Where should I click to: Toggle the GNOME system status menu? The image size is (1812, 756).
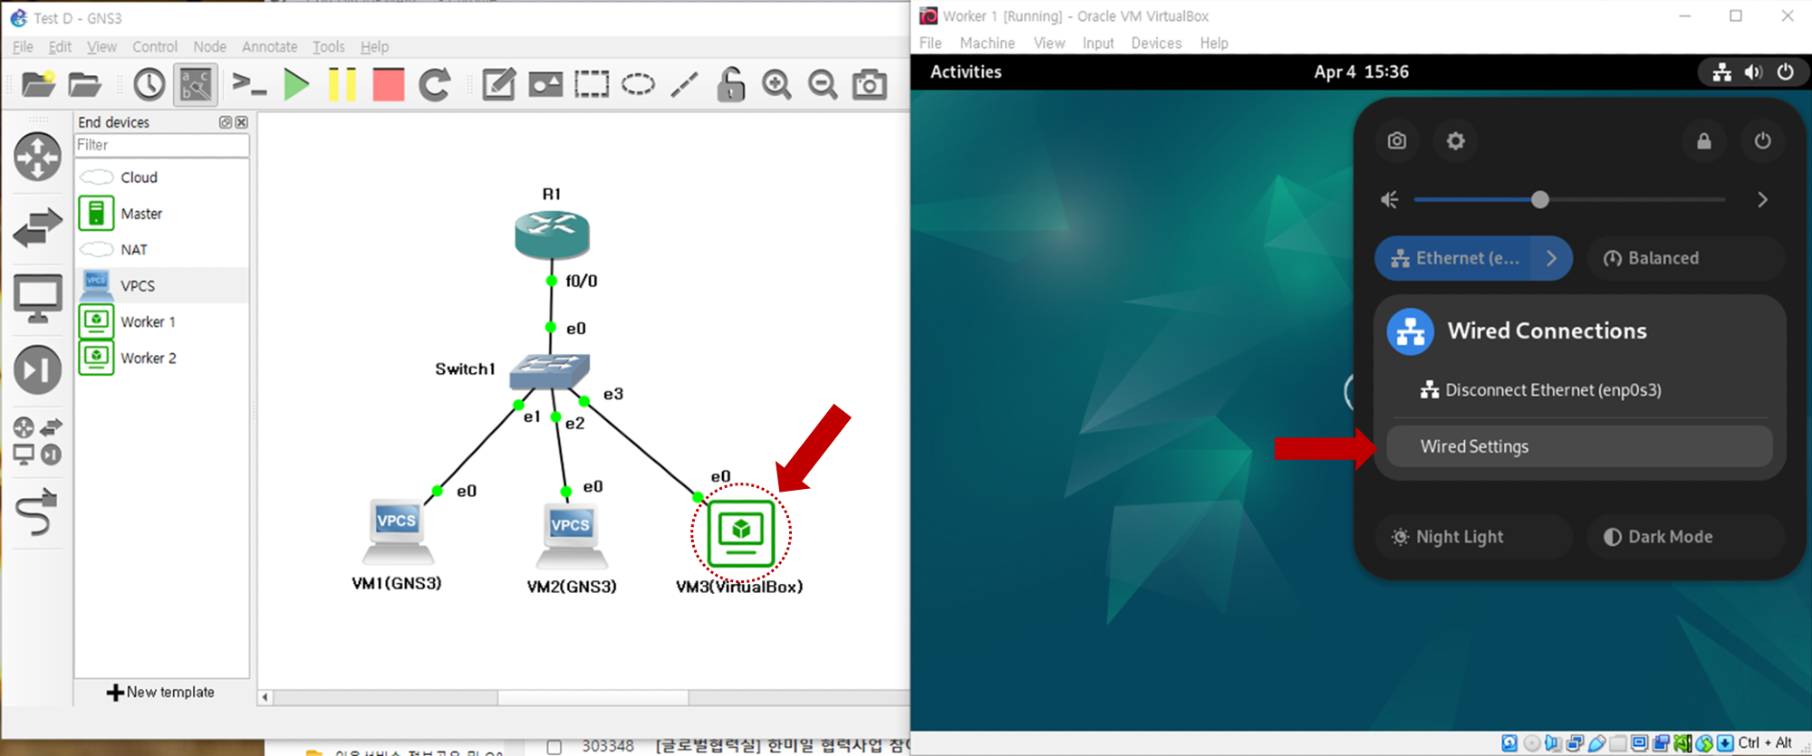pyautogui.click(x=1753, y=72)
